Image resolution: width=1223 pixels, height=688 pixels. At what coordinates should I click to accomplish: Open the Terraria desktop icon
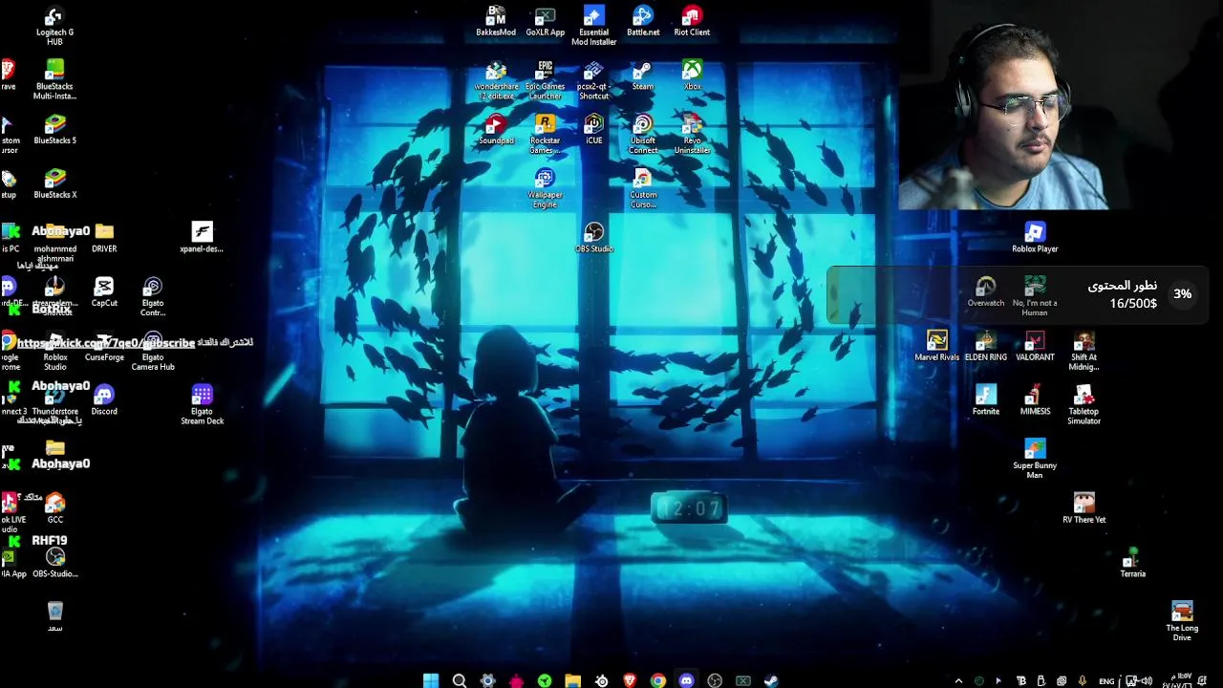point(1132,563)
